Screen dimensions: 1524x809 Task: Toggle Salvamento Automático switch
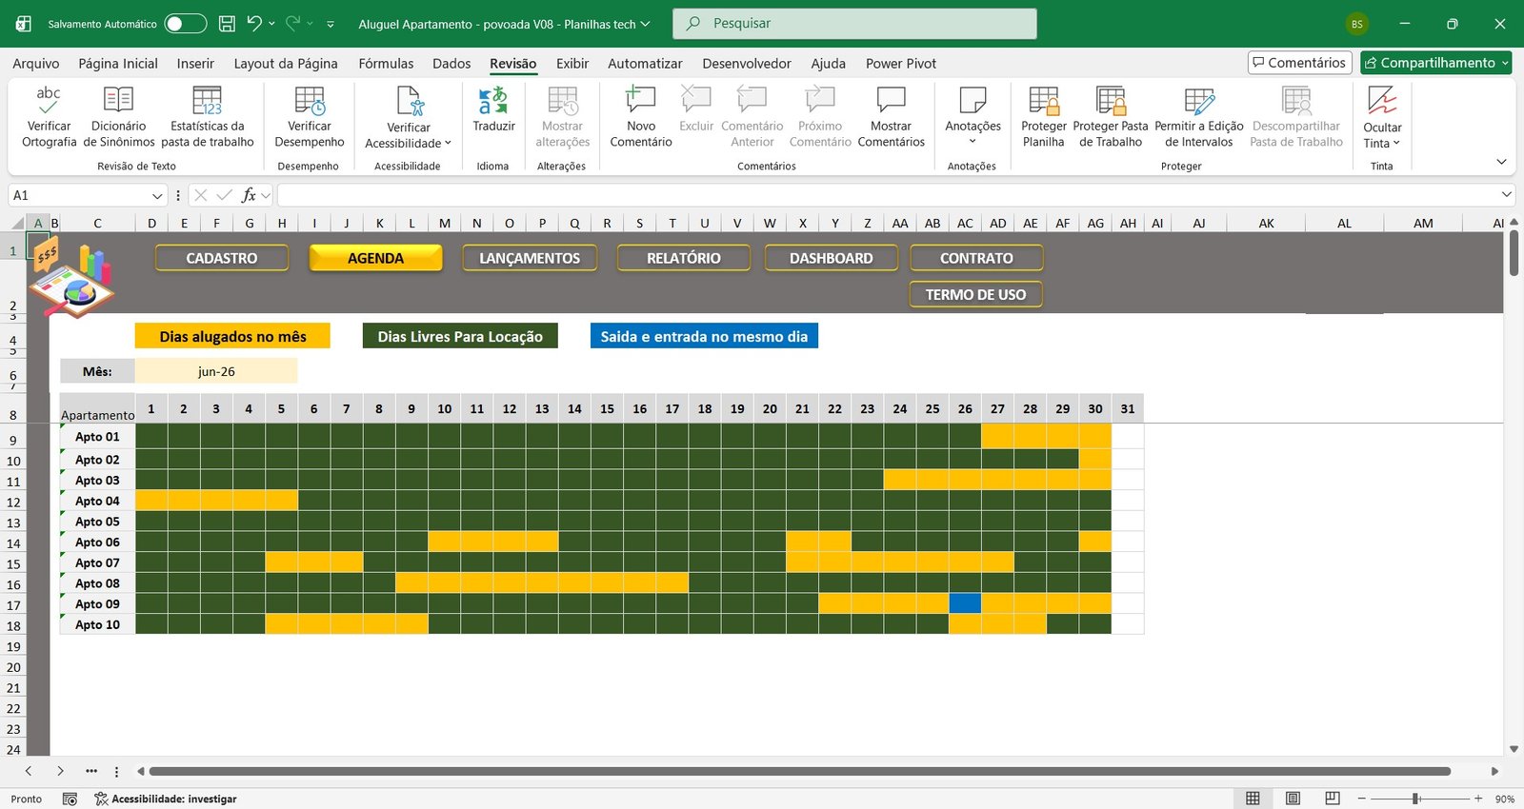[x=186, y=24]
